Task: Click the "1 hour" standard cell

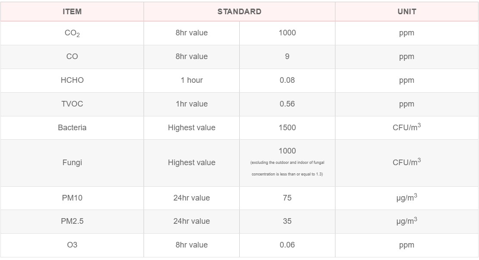Action: 191,80
